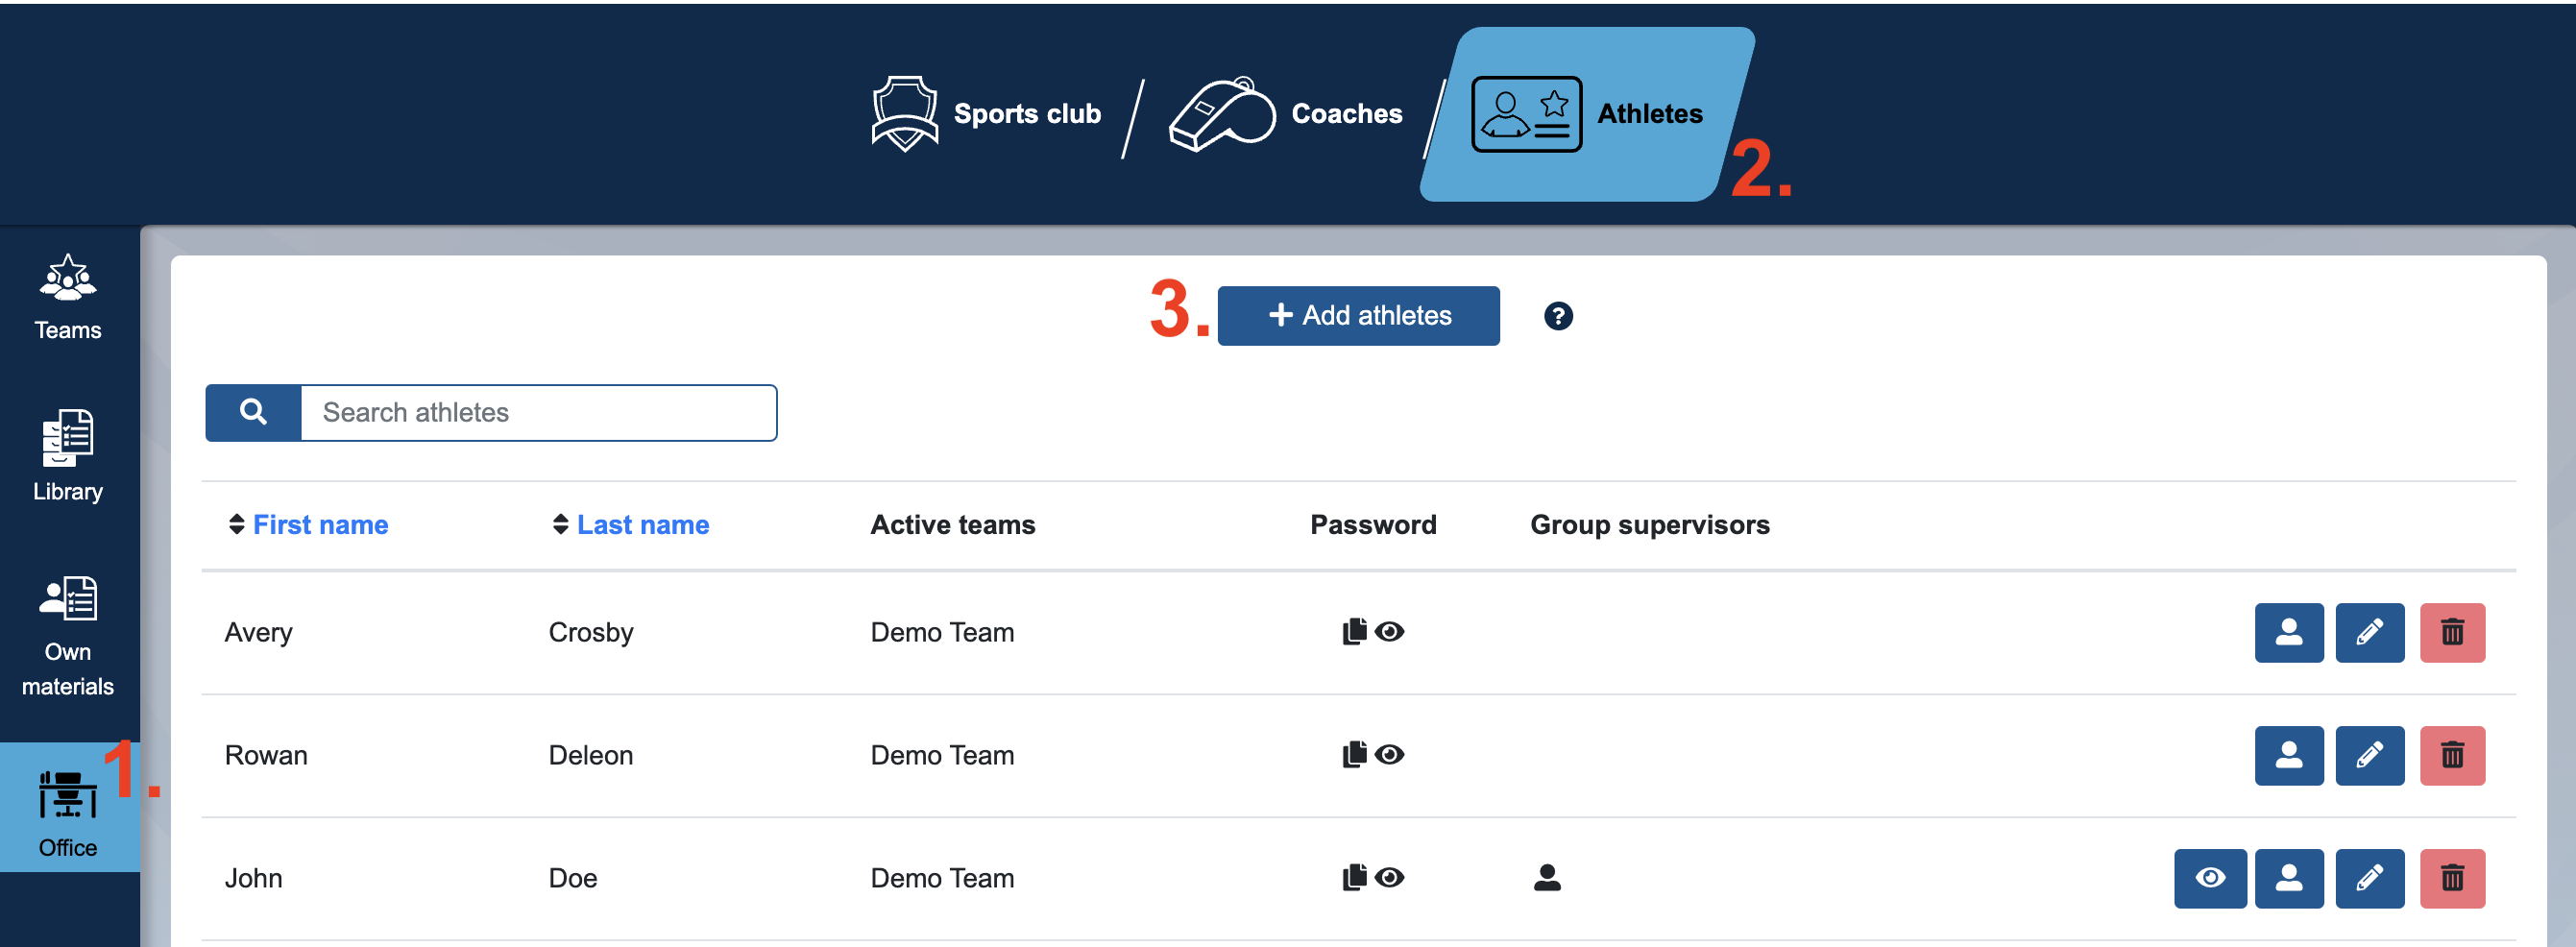Delete Rowan Deleon with trash button
Image resolution: width=2576 pixels, height=947 pixels.
[x=2451, y=756]
